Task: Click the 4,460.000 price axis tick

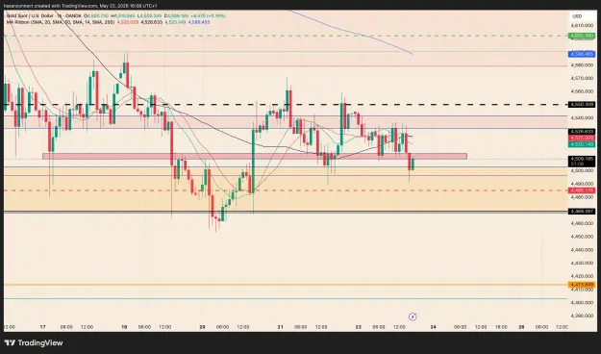Action: 582,223
